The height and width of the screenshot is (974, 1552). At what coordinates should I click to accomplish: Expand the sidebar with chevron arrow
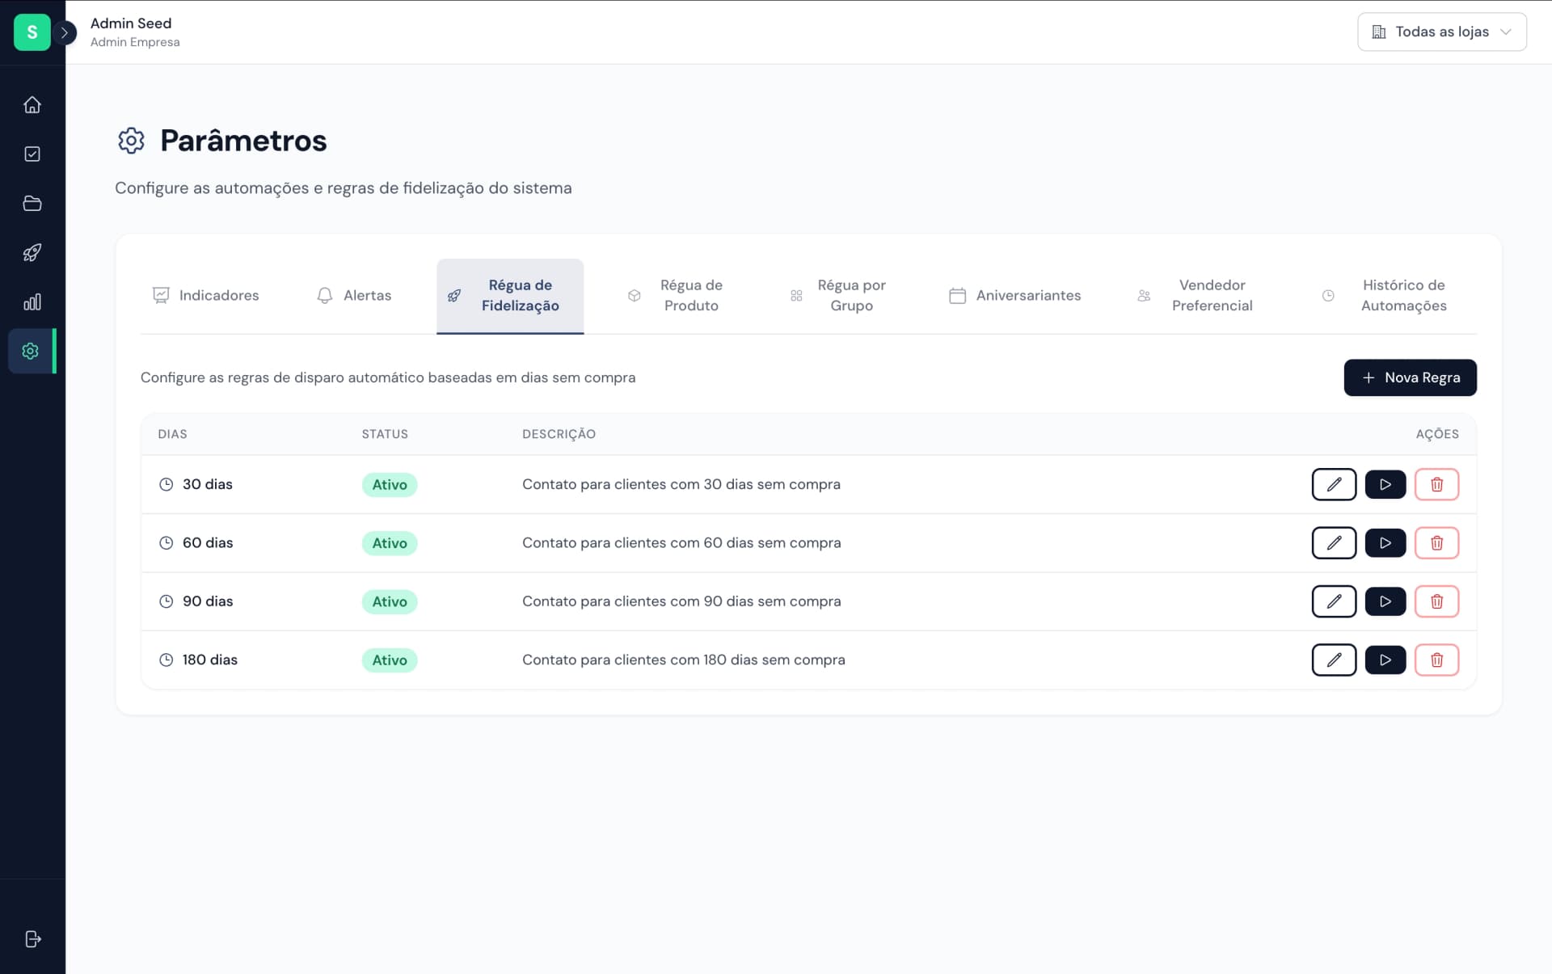(65, 33)
